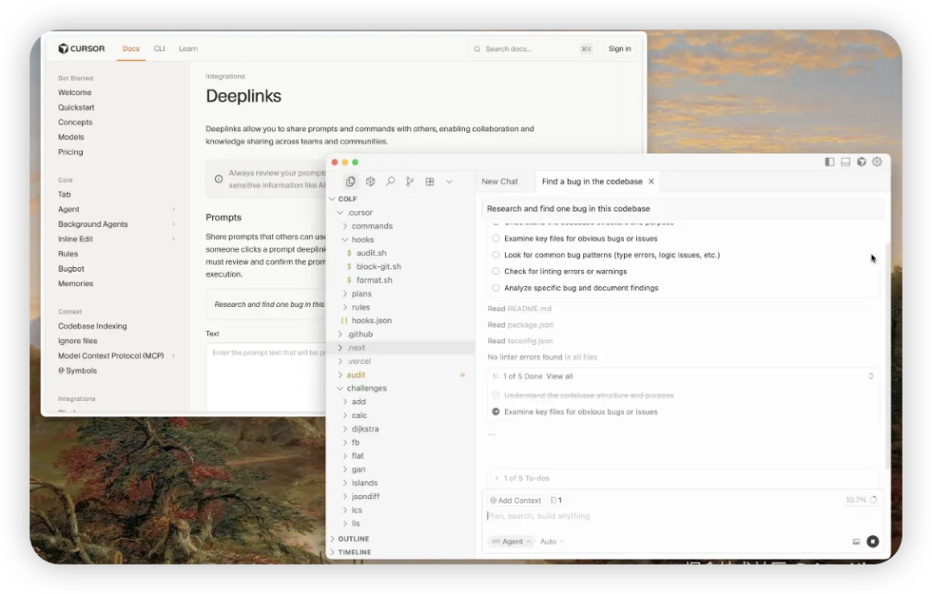
Task: Toggle 'Analyze specific bug and document findings' circle
Action: tap(495, 287)
